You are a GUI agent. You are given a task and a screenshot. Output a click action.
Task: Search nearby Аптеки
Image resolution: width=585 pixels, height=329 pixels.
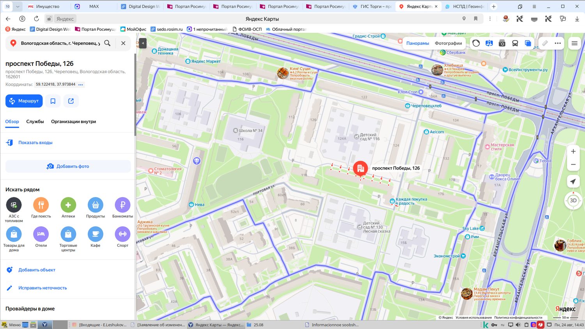(68, 208)
